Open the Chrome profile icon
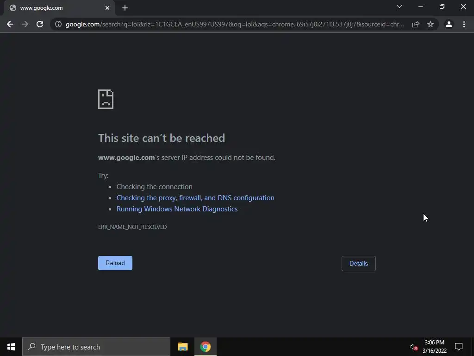474x356 pixels. [x=449, y=24]
